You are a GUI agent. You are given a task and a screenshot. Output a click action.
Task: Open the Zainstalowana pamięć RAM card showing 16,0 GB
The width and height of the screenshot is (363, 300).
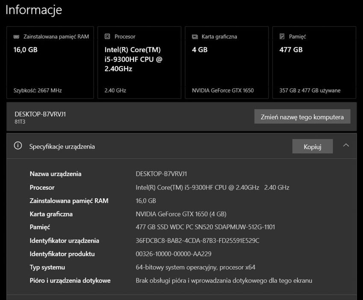point(50,63)
